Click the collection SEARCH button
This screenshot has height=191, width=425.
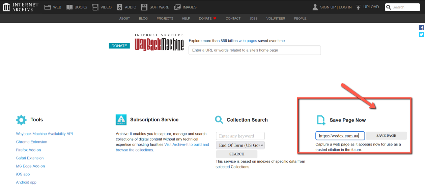[x=237, y=154]
